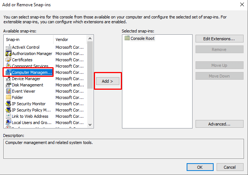Viewport: 248px width, 175px height.
Task: Click the IP Security Monitor icon
Action: coord(9,104)
